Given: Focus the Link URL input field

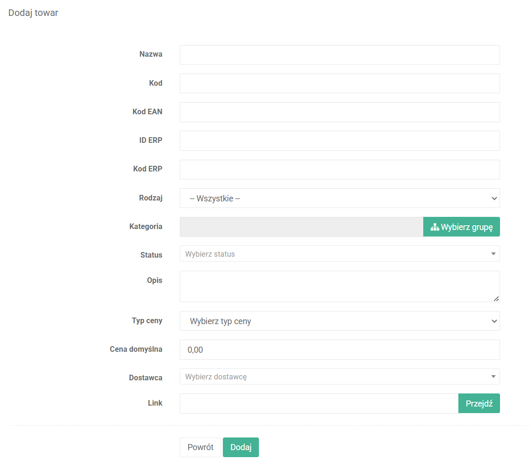Looking at the screenshot, I should (x=318, y=403).
